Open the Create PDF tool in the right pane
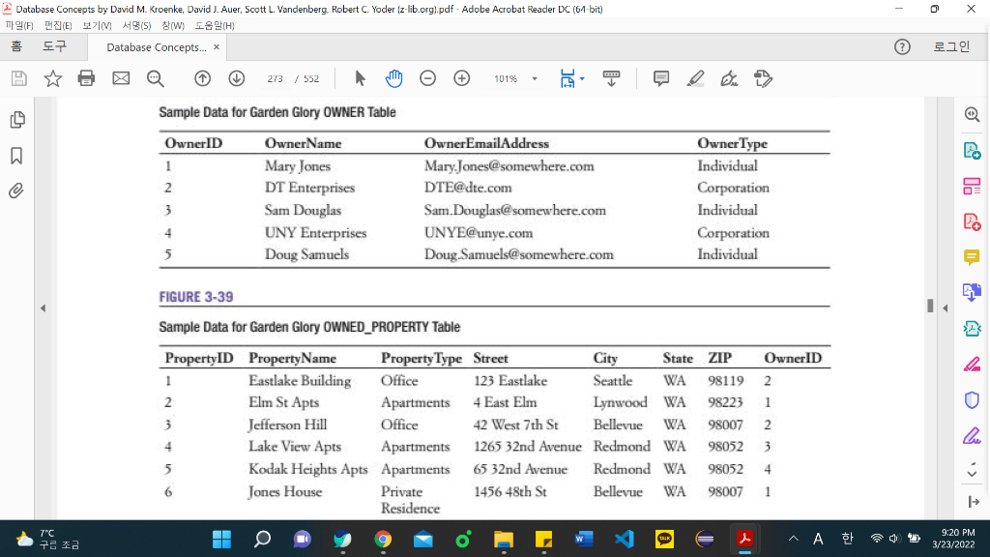The height and width of the screenshot is (557, 990). pyautogui.click(x=972, y=221)
